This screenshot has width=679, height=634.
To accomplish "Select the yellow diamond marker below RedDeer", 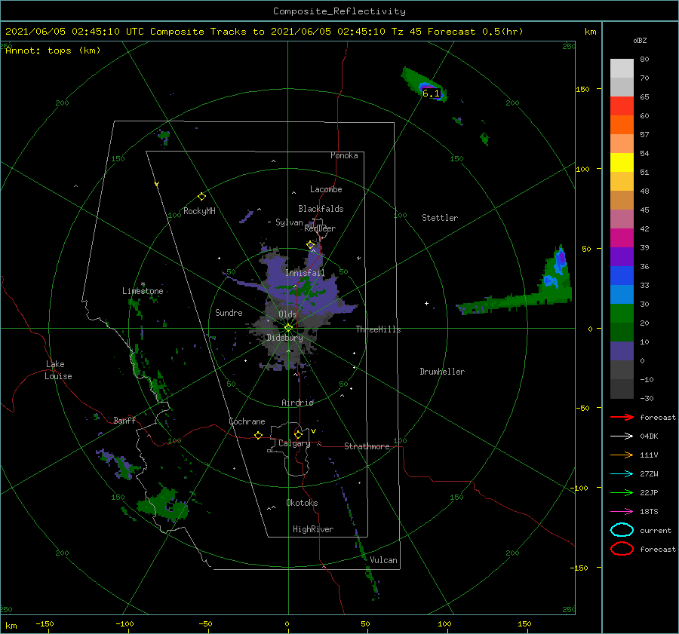I will pos(310,245).
